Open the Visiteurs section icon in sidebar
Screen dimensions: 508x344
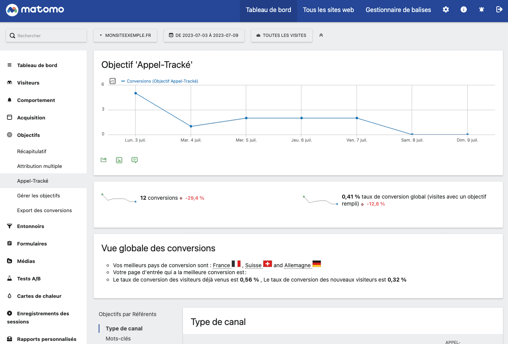9,83
